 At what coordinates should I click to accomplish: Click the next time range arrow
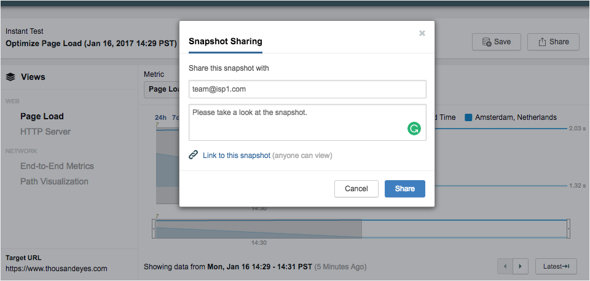point(521,266)
